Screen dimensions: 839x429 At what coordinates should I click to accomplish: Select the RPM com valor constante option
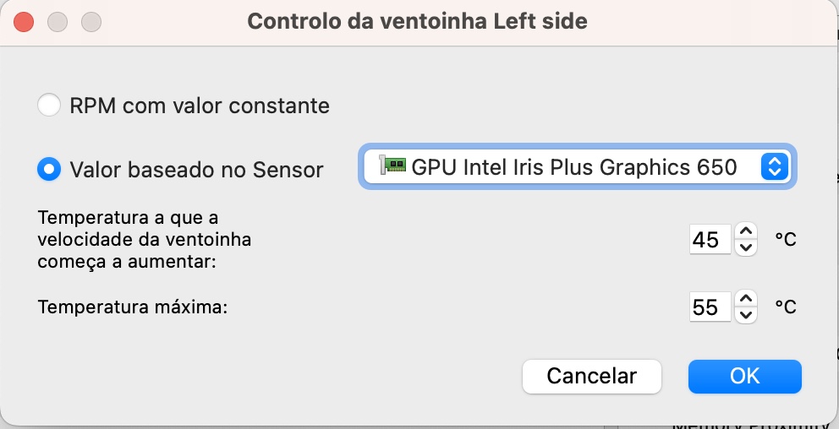coord(50,106)
